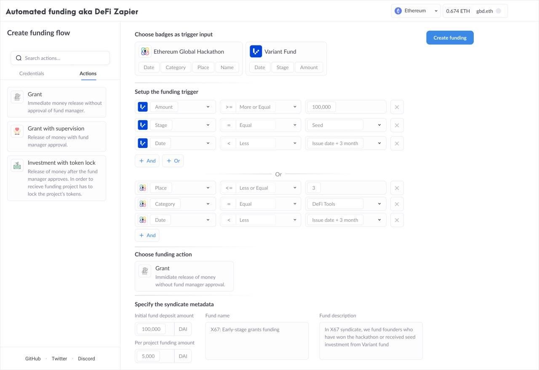Click the per project funding amount field
The image size is (539, 370).
pos(155,356)
